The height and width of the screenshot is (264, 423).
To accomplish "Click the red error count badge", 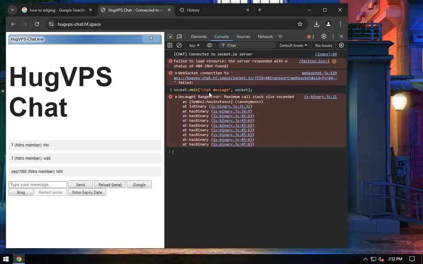I will pos(311,37).
